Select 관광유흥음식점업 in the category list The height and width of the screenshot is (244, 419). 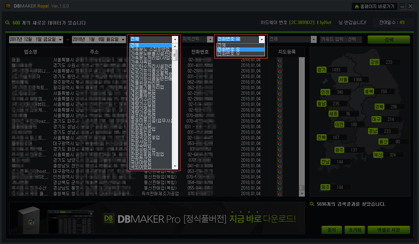tap(151, 154)
